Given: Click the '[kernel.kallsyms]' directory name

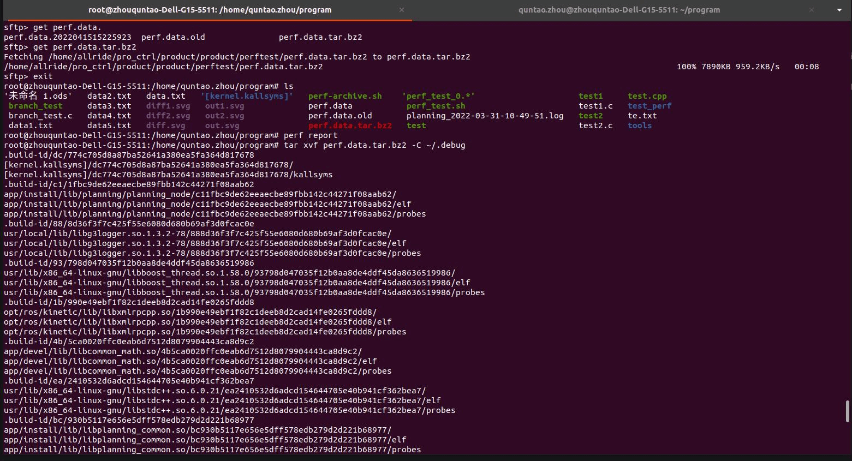Looking at the screenshot, I should coord(247,96).
